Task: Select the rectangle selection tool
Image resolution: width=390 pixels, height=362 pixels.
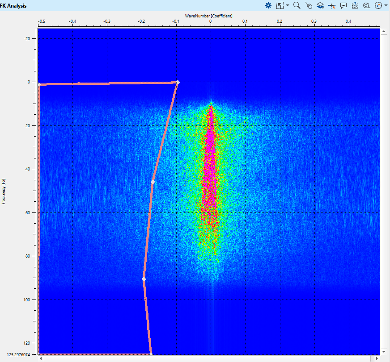Action: click(x=280, y=5)
